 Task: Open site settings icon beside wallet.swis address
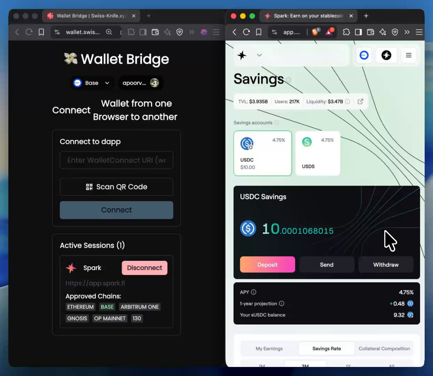[x=57, y=32]
